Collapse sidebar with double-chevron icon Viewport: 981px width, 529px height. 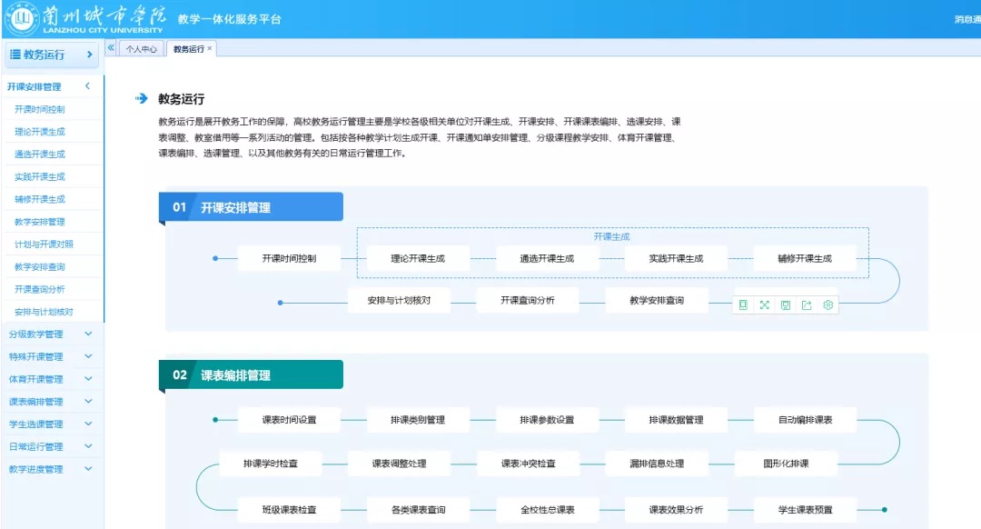(x=111, y=47)
